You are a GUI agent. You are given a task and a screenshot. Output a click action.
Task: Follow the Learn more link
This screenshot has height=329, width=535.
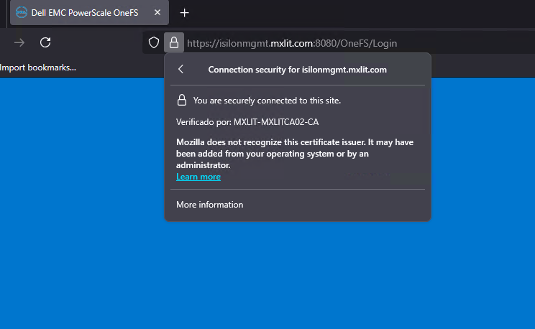(x=198, y=177)
